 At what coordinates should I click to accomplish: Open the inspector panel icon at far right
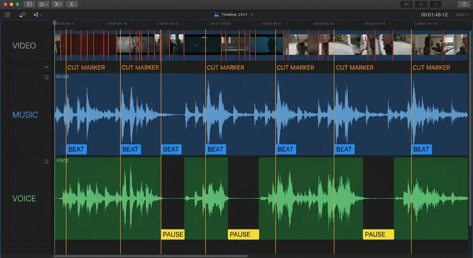[464, 4]
